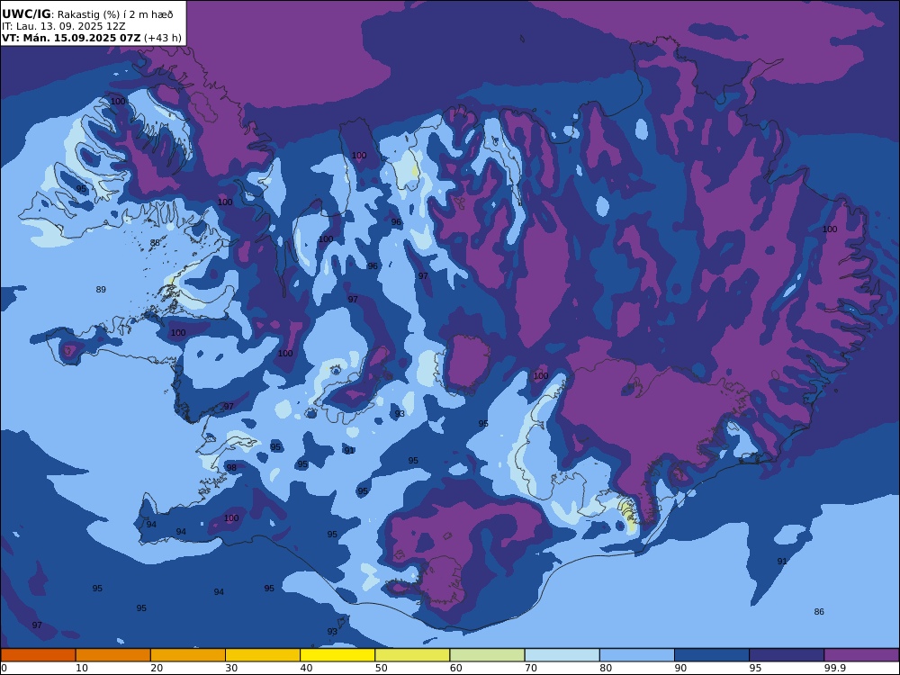Click the '70' color scale label

[x=531, y=668]
